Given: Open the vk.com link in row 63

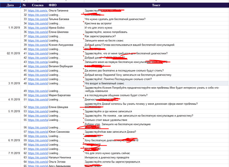Looking at the screenshot, I should (x=38, y=157).
